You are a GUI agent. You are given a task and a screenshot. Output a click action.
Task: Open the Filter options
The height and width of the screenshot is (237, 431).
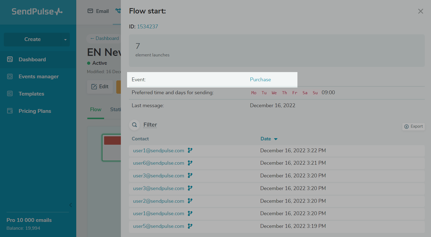click(x=150, y=125)
